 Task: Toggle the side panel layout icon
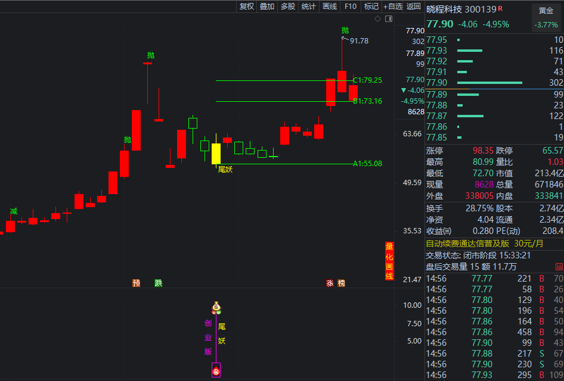(x=388, y=19)
